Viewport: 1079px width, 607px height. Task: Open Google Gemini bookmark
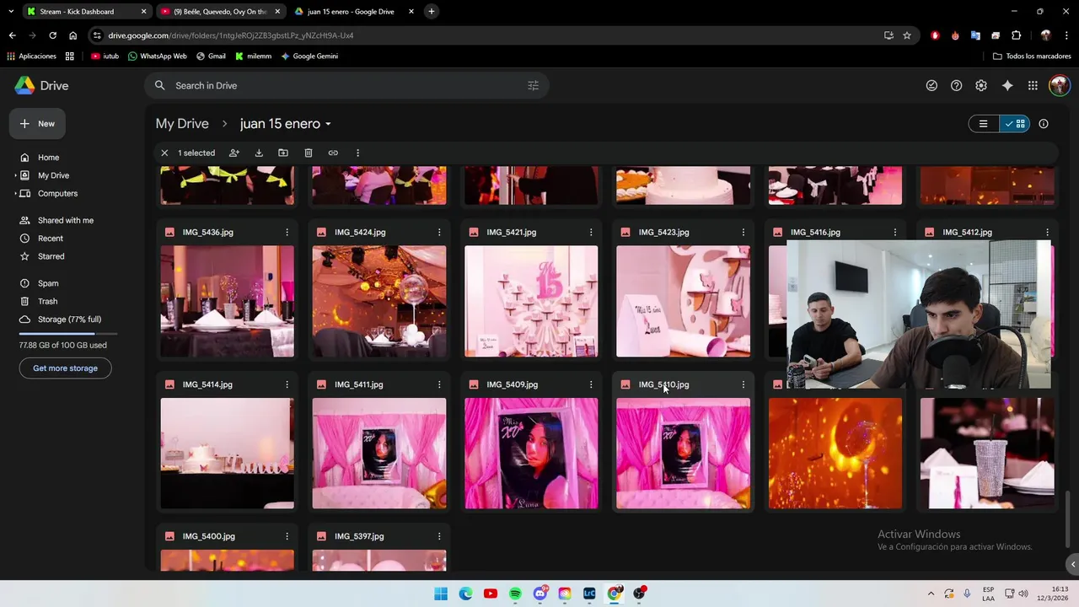[x=309, y=56]
